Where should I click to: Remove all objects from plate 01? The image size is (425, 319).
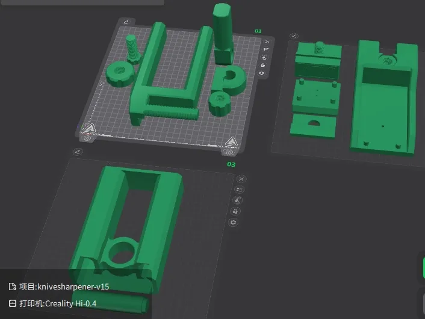267,42
